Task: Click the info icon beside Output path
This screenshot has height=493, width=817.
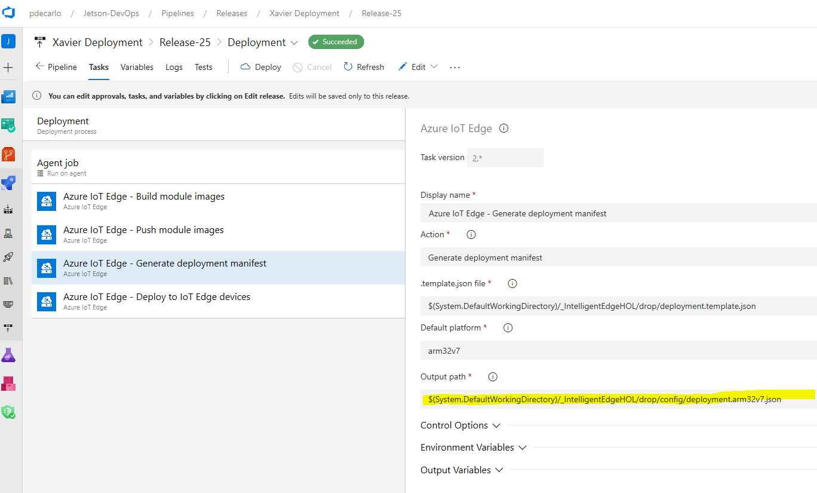Action: 492,376
